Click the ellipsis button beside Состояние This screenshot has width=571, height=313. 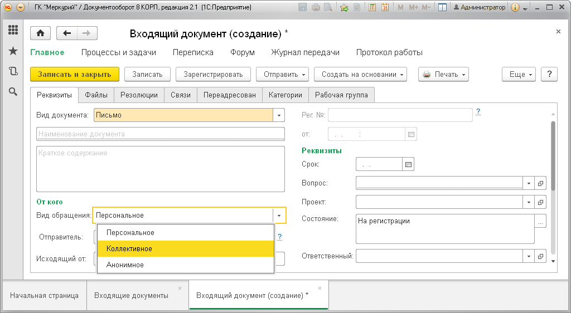pos(540,221)
